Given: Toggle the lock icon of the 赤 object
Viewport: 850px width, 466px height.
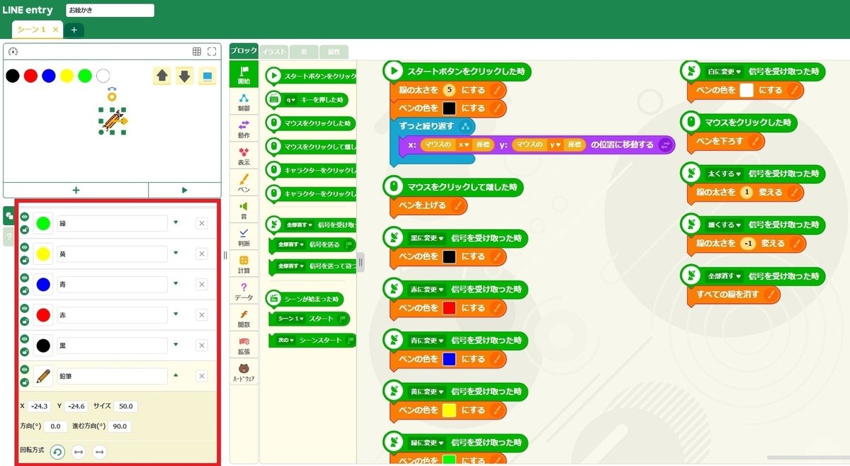Looking at the screenshot, I should [24, 321].
